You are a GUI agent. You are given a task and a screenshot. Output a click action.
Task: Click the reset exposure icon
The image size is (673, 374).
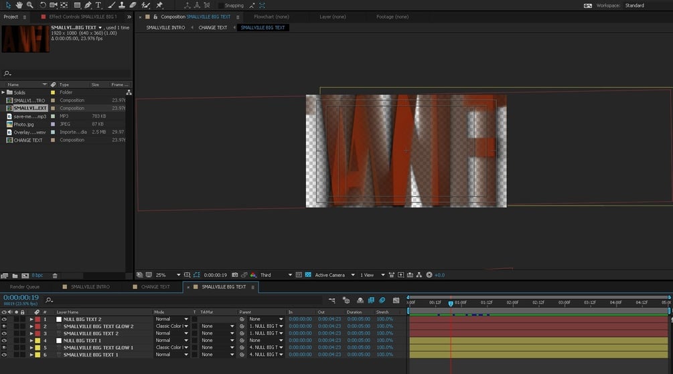429,275
